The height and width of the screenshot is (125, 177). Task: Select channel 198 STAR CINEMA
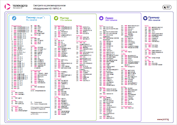click(x=106, y=74)
